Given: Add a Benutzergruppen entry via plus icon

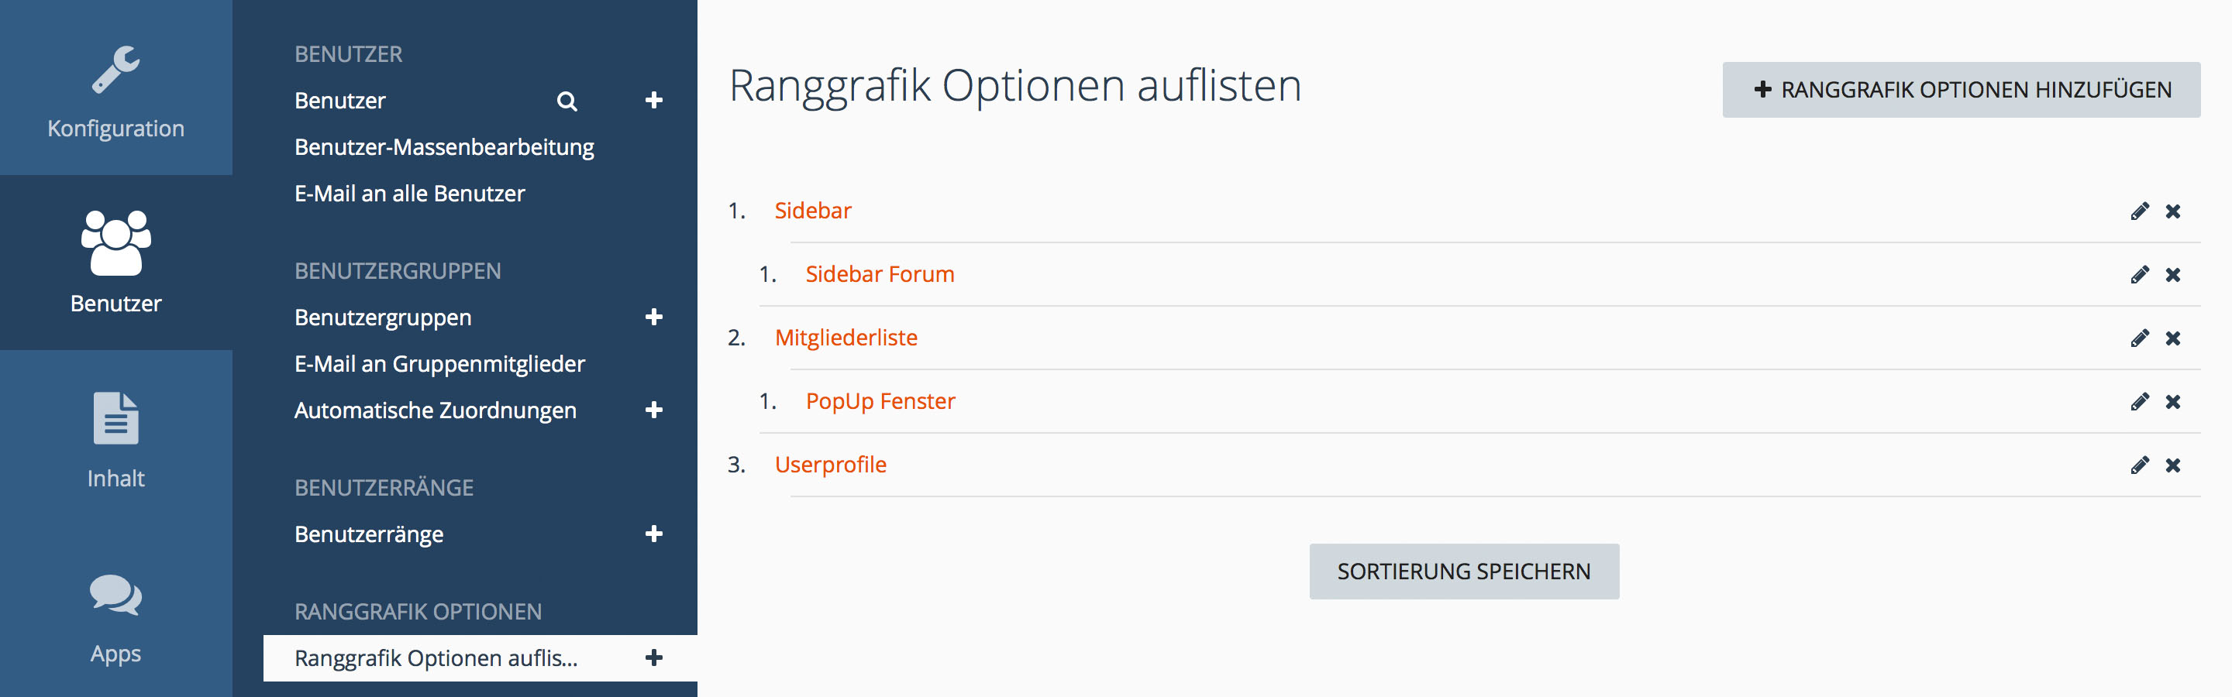Looking at the screenshot, I should tap(654, 317).
